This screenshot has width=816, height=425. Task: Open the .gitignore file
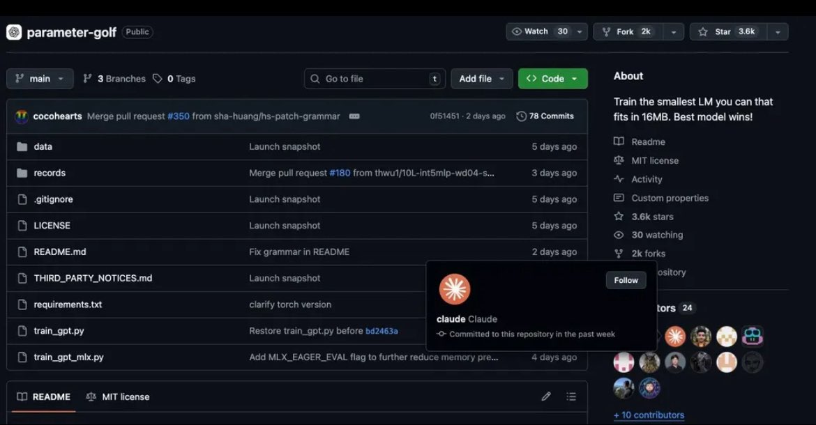coord(53,199)
